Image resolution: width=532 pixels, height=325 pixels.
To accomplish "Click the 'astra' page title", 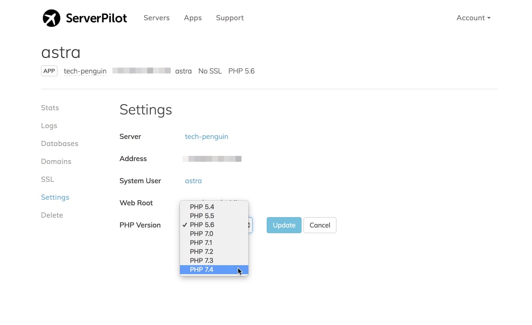I will tap(61, 53).
